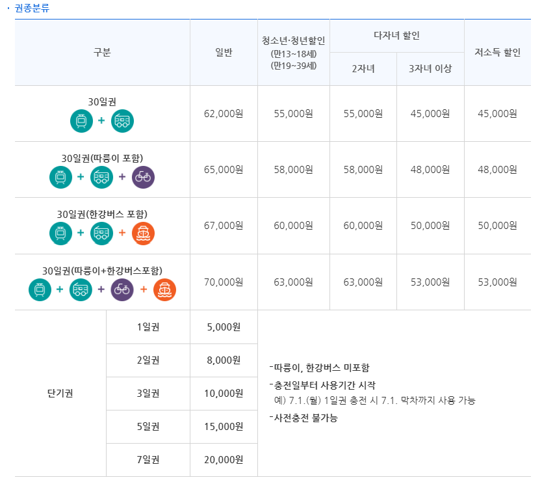
Task: Click the orange ferry icon in 30일권(한강버스 포함)
Action: pyautogui.click(x=143, y=234)
